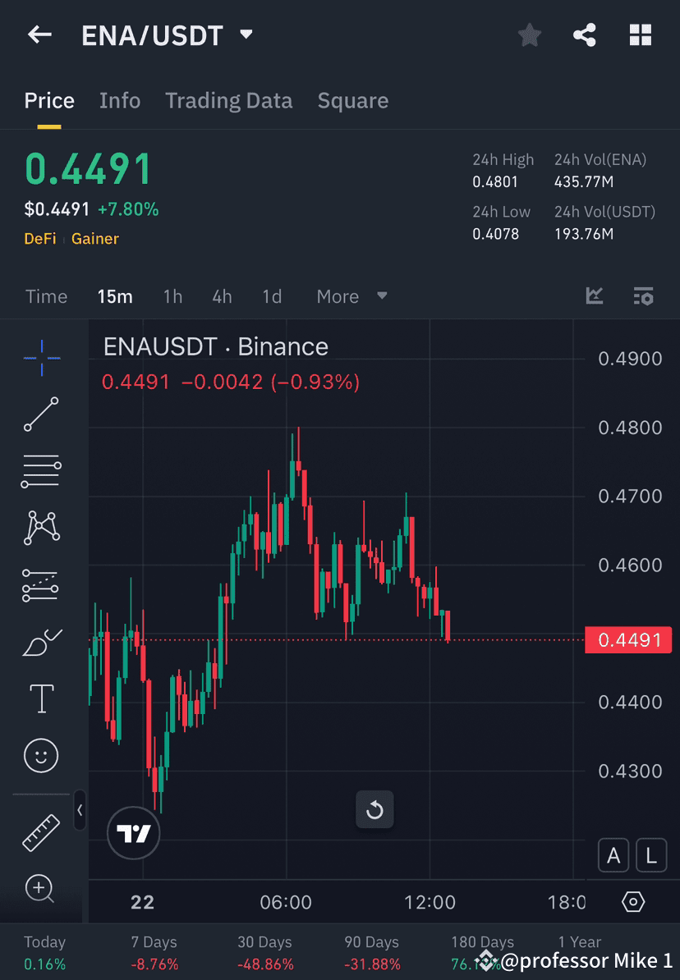Select the trend line drawing tool

41,414
